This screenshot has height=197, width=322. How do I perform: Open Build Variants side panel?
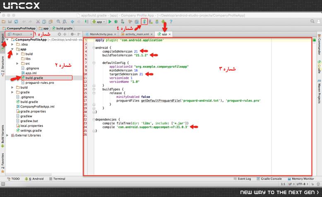2,136
